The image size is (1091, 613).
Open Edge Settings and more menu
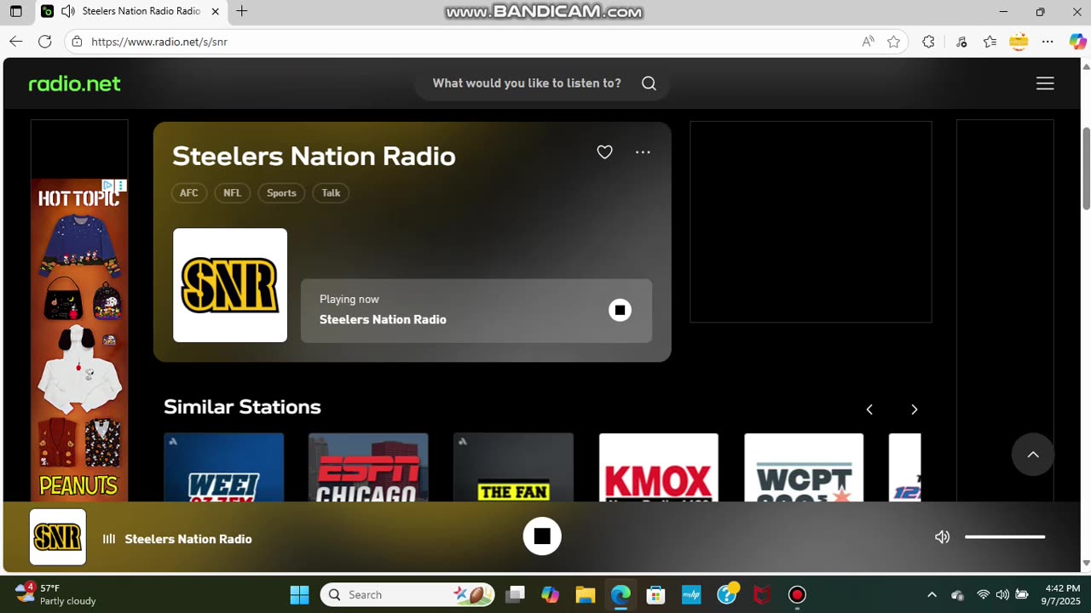tap(1048, 42)
